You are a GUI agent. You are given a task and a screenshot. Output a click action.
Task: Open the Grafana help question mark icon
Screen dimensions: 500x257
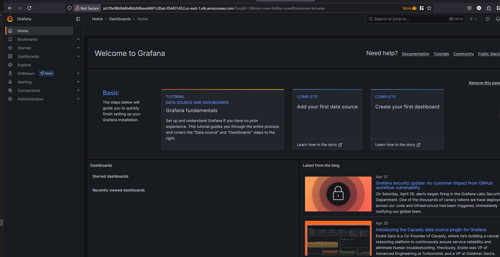point(487,19)
